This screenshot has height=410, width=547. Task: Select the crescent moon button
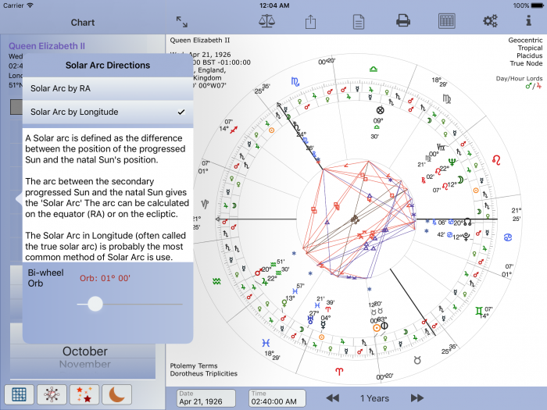pyautogui.click(x=117, y=394)
